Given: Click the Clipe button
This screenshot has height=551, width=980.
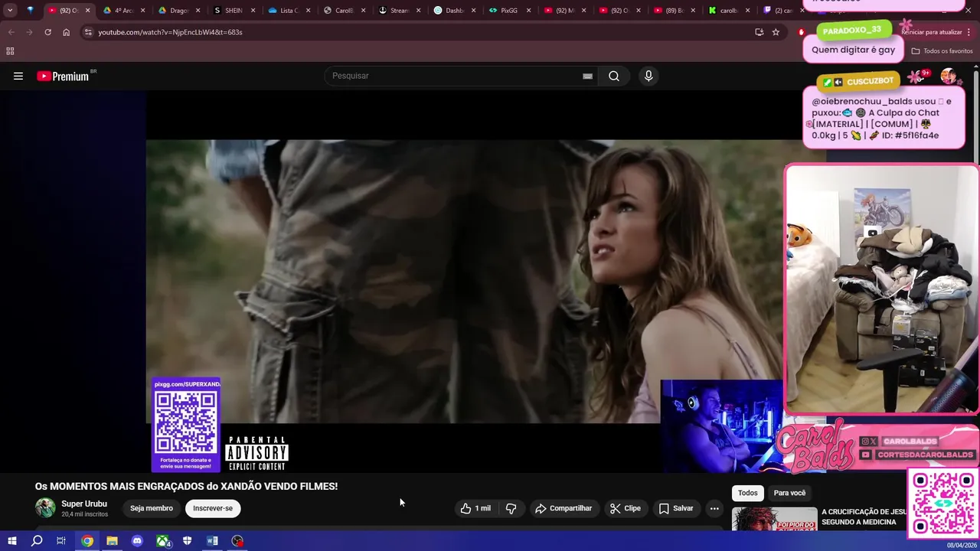Looking at the screenshot, I should click(x=626, y=508).
